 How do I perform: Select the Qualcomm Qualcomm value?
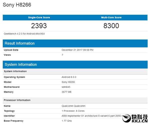(x=73, y=106)
